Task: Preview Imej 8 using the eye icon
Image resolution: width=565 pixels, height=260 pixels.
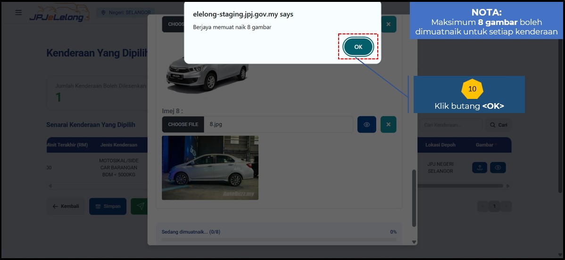Action: pyautogui.click(x=366, y=124)
